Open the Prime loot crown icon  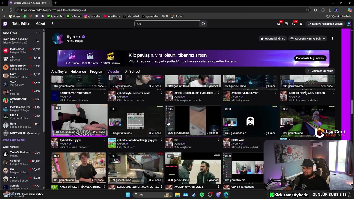279,24
